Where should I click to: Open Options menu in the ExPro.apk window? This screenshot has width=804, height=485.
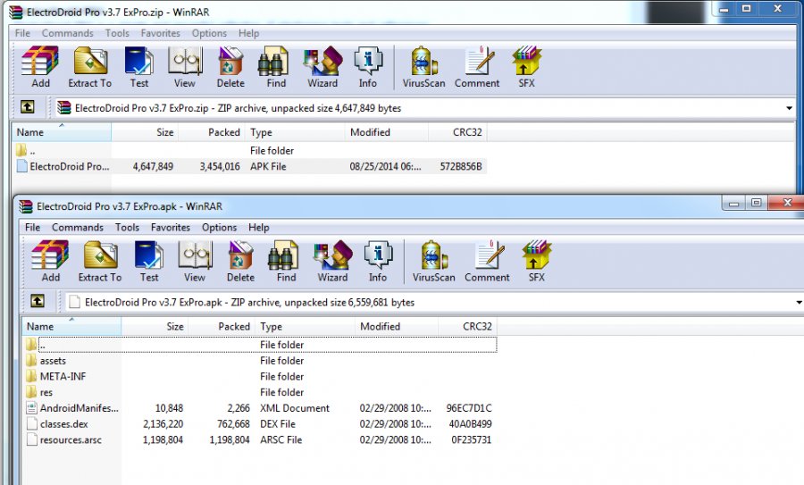coord(220,227)
